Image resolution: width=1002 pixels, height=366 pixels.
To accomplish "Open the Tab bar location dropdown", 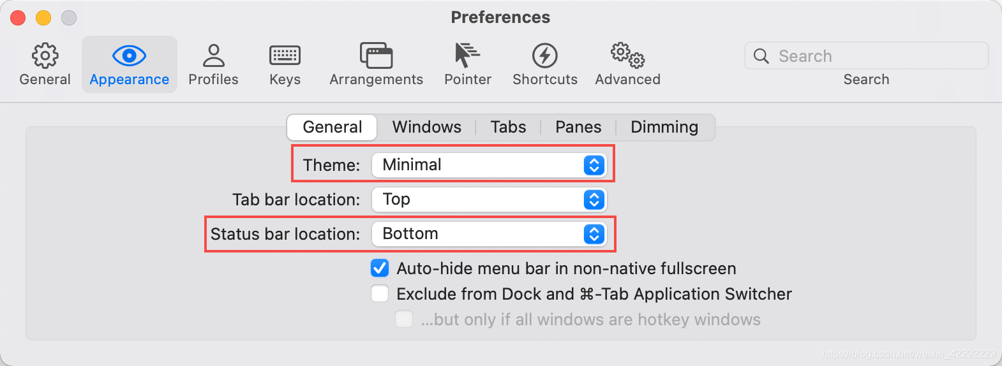I will (489, 200).
